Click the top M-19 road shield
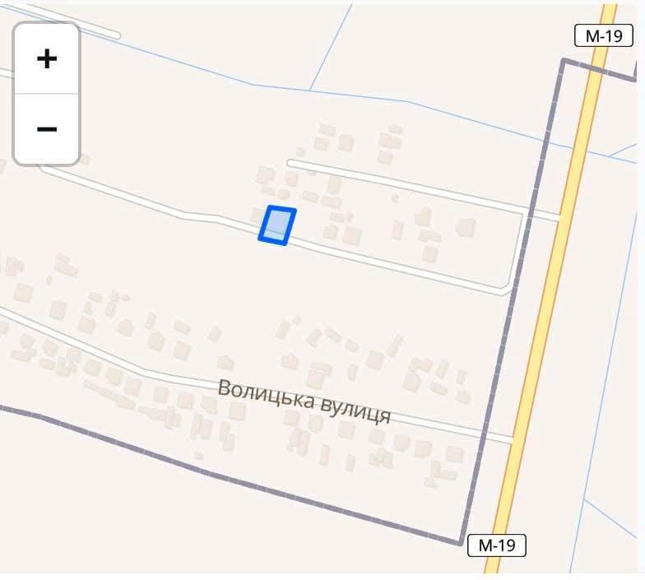 point(604,36)
